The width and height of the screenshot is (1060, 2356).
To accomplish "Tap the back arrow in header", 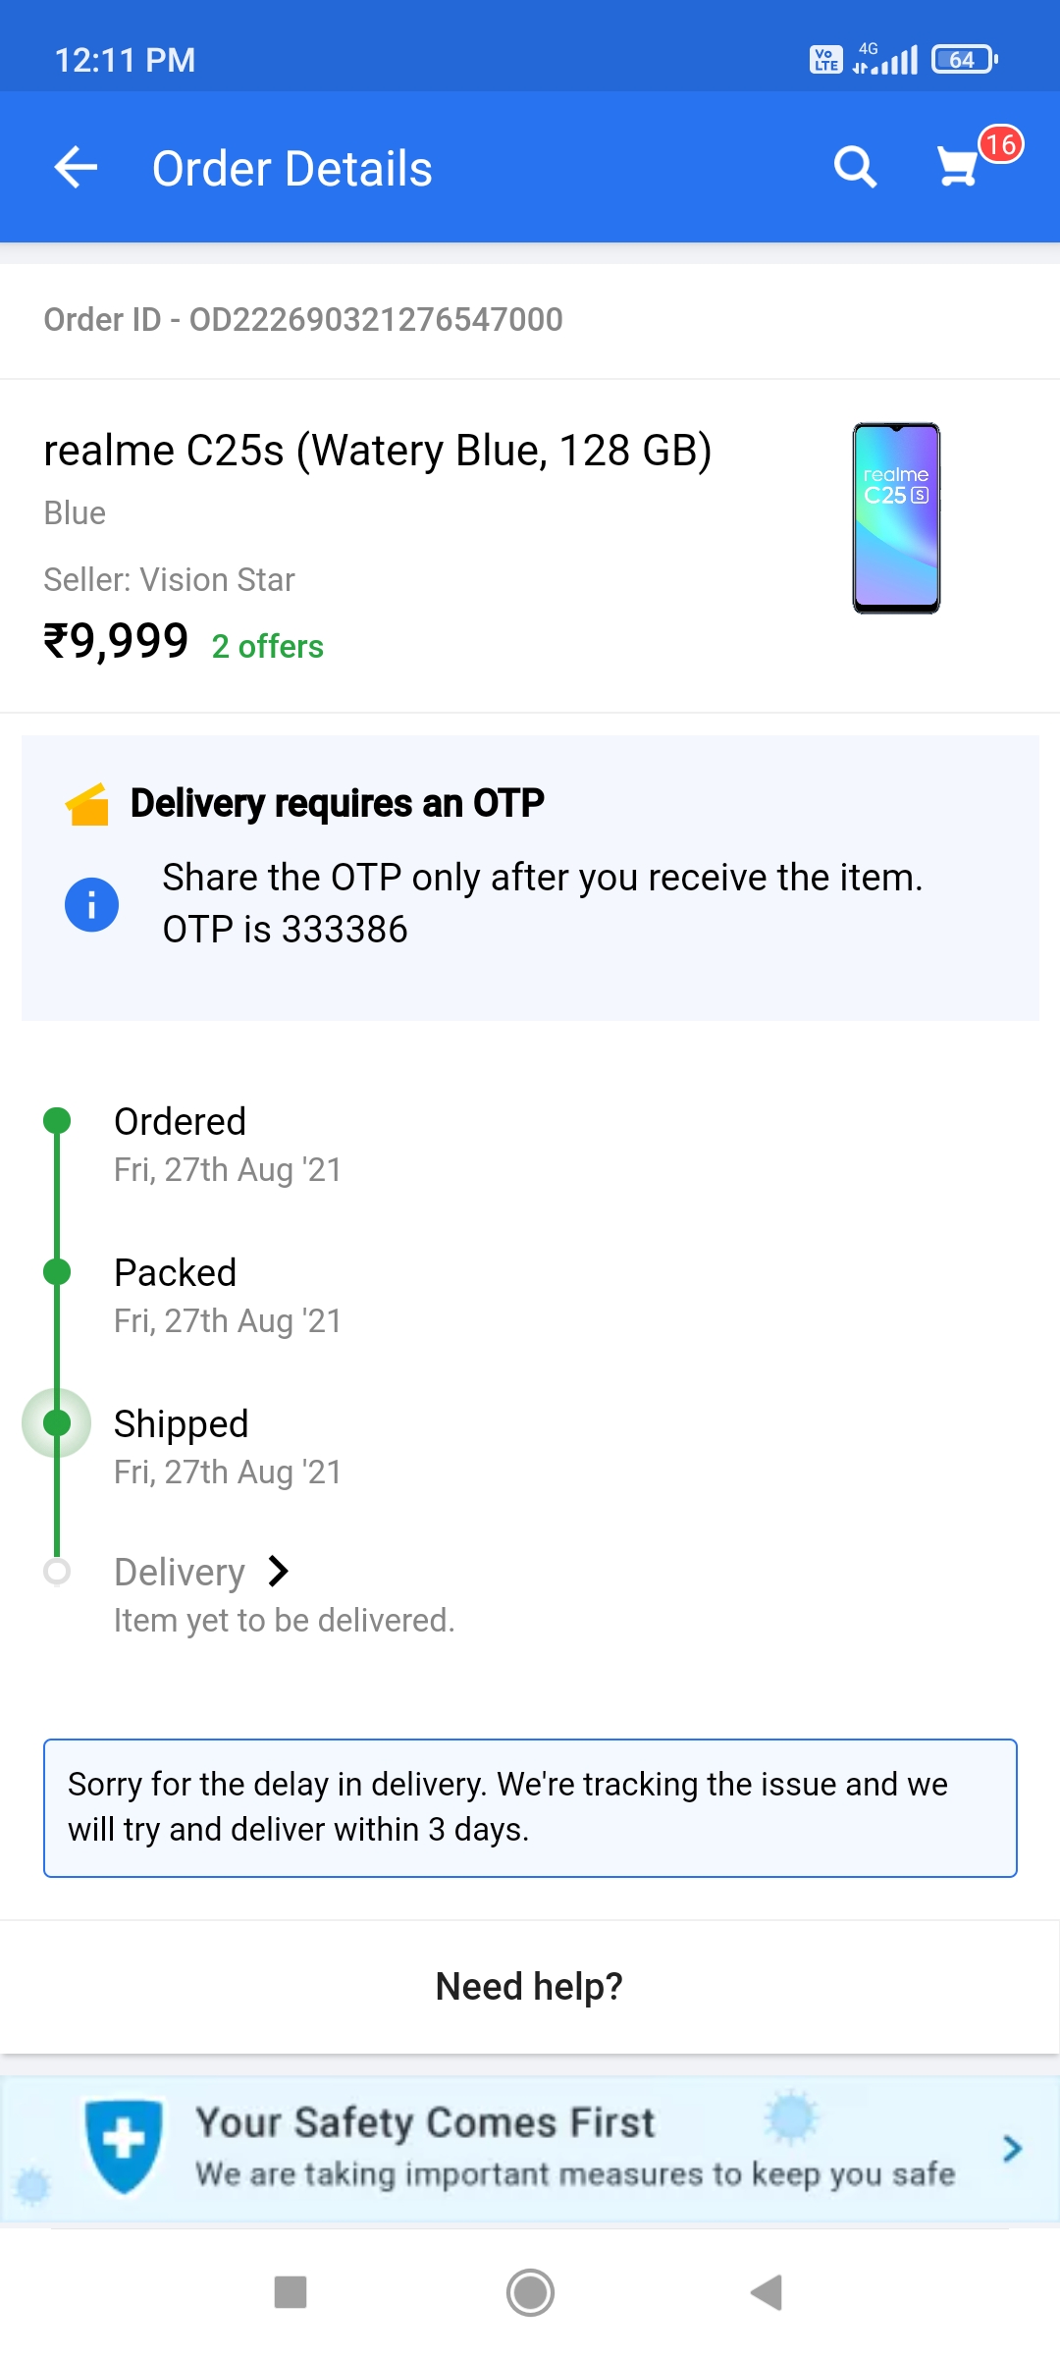I will click(x=76, y=168).
